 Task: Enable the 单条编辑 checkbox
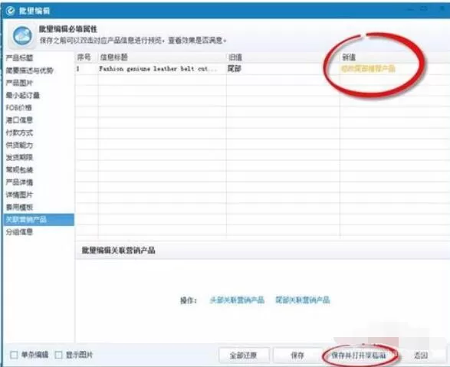[x=14, y=355]
